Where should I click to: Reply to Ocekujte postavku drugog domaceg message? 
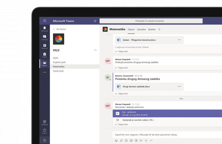pos(122,68)
